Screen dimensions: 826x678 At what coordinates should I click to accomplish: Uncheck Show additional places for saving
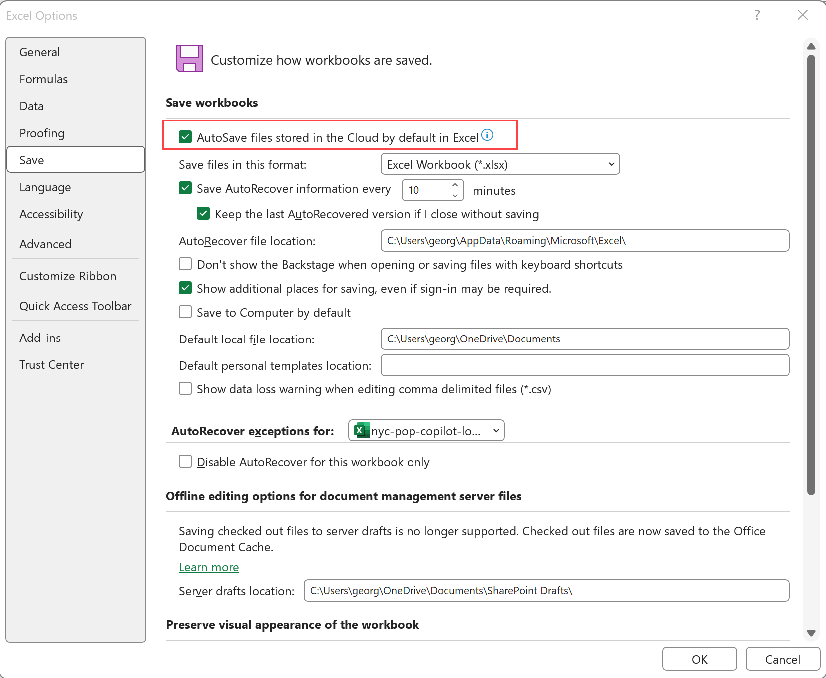pos(185,288)
